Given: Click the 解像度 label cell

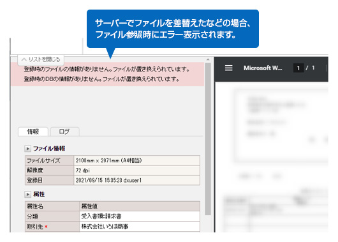Looking at the screenshot, I should coord(49,170).
